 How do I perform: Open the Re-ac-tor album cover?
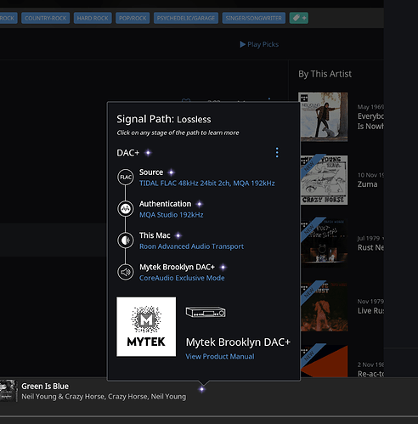(324, 361)
